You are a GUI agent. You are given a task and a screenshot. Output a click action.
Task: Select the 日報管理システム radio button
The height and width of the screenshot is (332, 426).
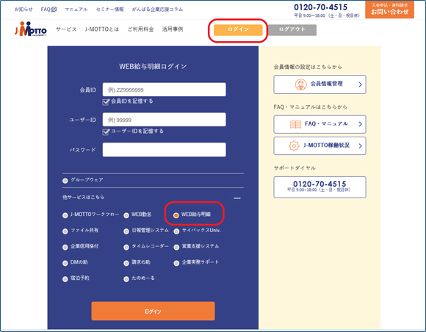tap(126, 231)
